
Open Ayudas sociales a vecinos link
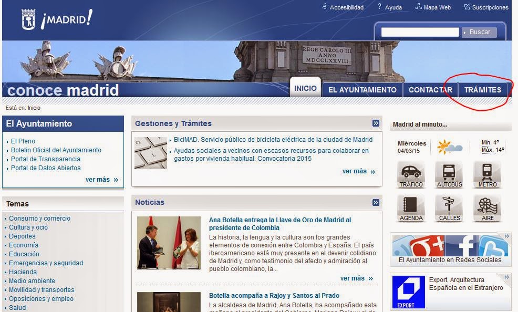coord(271,154)
